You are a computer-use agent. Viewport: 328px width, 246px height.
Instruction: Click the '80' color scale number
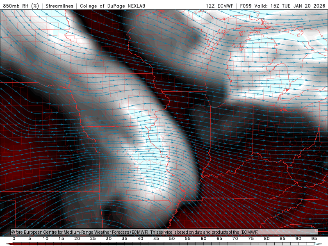point(267,239)
